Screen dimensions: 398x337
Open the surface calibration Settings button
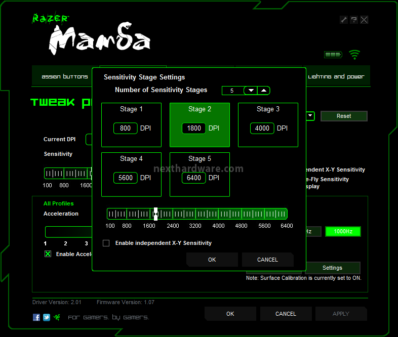tap(332, 268)
